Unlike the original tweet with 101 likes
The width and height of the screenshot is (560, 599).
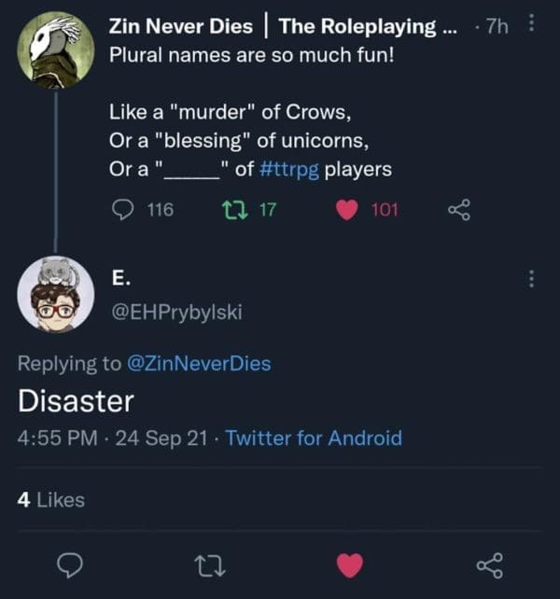coord(347,210)
